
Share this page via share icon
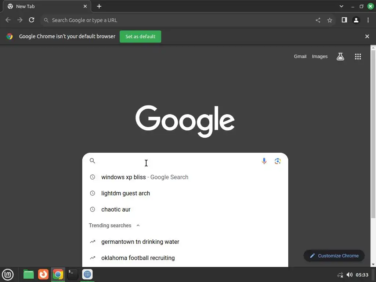[x=318, y=20]
